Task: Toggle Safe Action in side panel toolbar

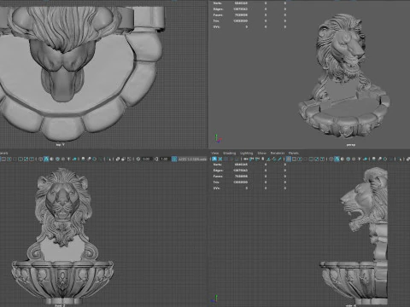Action: (317, 159)
